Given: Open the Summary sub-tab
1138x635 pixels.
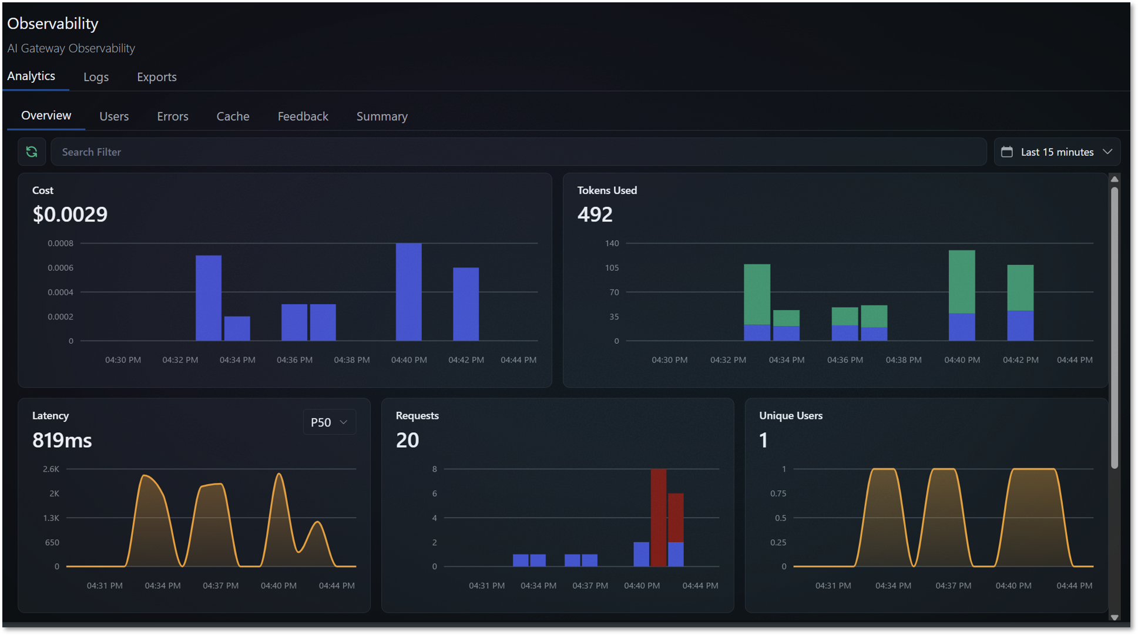Looking at the screenshot, I should coord(382,116).
